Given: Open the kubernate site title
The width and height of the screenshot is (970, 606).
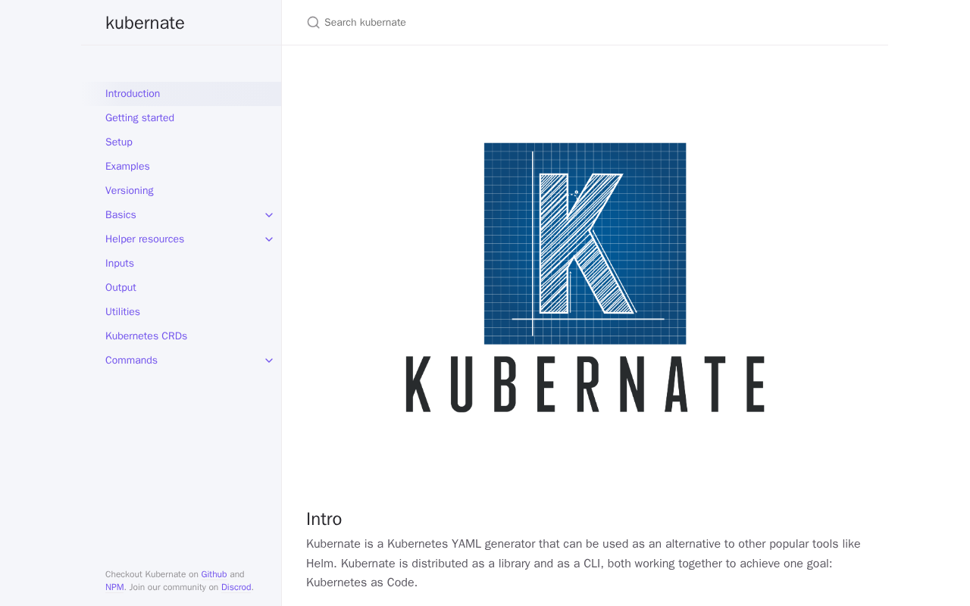Looking at the screenshot, I should [145, 23].
